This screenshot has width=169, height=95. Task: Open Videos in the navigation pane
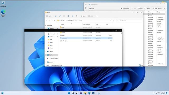pos(51,48)
